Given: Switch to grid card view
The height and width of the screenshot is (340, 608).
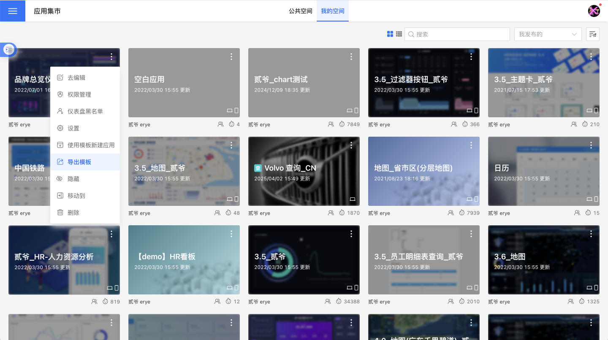Looking at the screenshot, I should pyautogui.click(x=390, y=34).
